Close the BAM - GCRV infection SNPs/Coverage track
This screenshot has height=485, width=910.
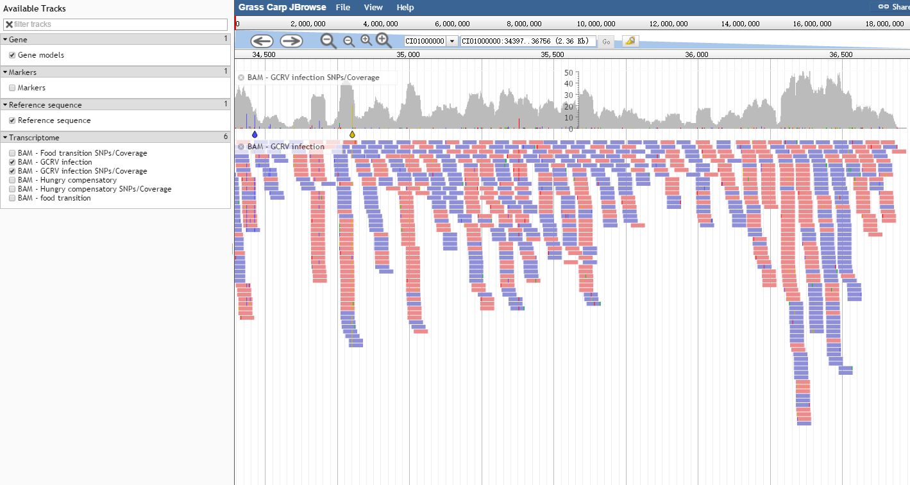click(241, 78)
